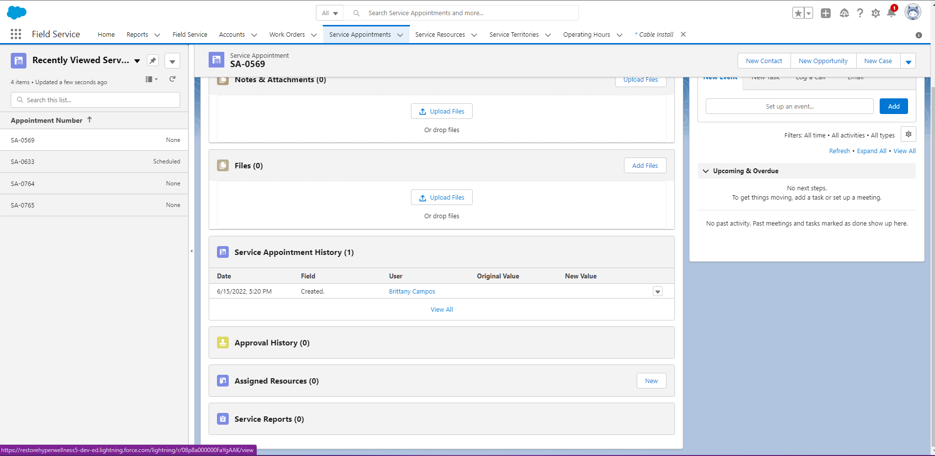
Task: Click the list view object icon
Action: point(19,61)
